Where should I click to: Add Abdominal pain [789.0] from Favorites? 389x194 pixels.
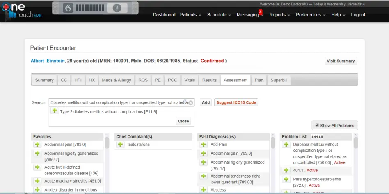37,144
